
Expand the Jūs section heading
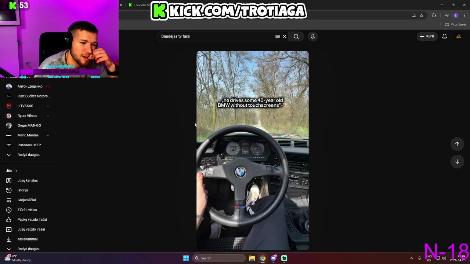(x=11, y=171)
